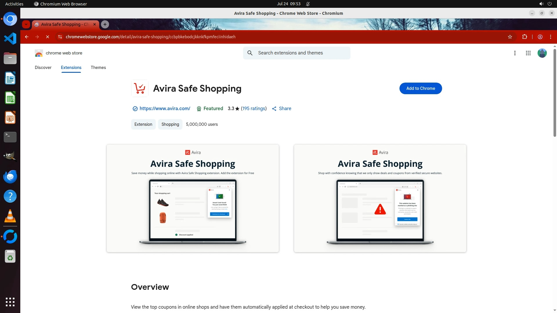This screenshot has height=313, width=557.
Task: Open the Google apps grid
Action: point(528,53)
